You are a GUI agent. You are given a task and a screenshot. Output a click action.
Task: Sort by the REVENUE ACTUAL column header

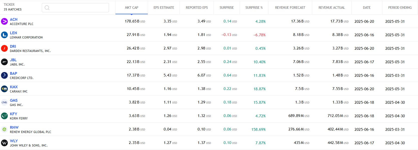pos(332,8)
